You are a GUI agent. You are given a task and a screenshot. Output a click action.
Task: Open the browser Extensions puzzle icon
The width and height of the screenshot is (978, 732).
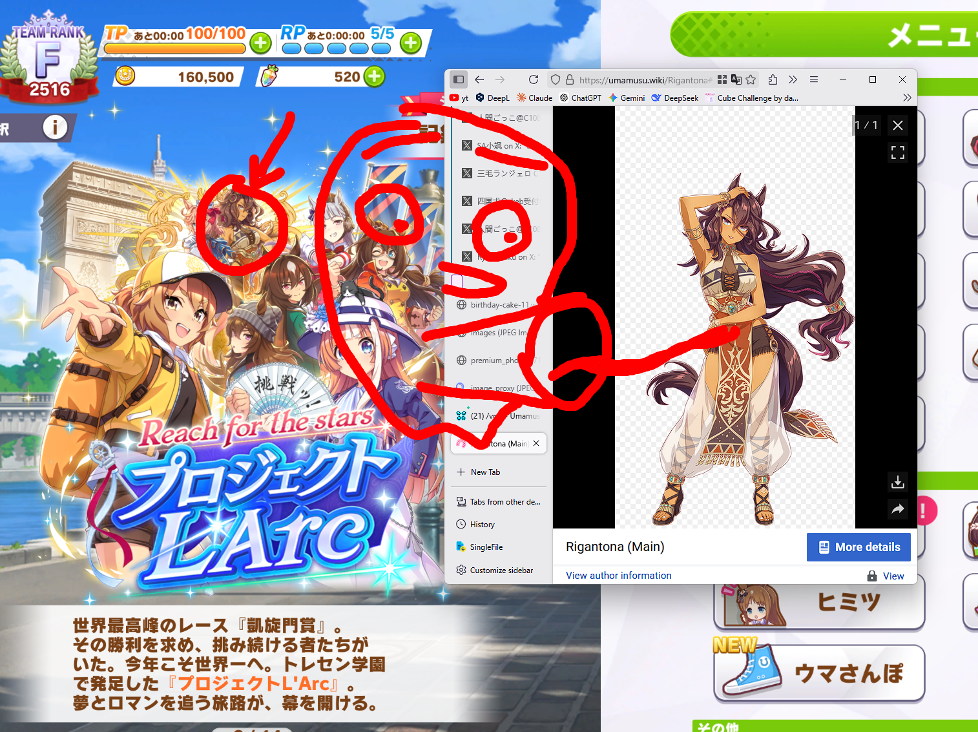tap(773, 79)
